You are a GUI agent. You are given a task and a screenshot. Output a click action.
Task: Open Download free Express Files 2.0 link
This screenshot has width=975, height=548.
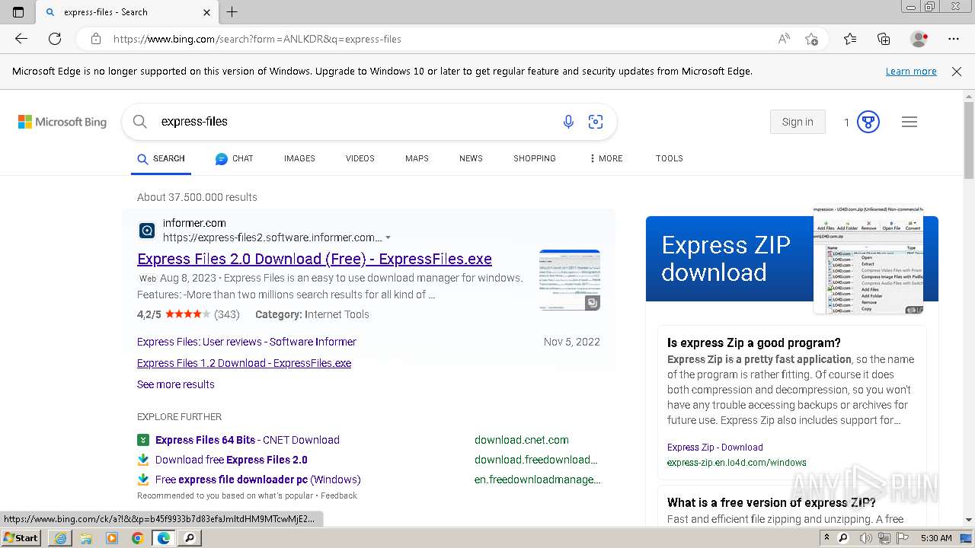tap(232, 460)
